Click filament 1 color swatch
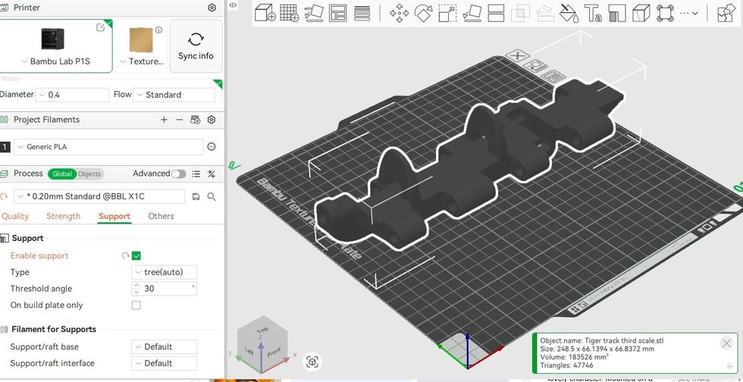This screenshot has height=382, width=743. (x=5, y=147)
